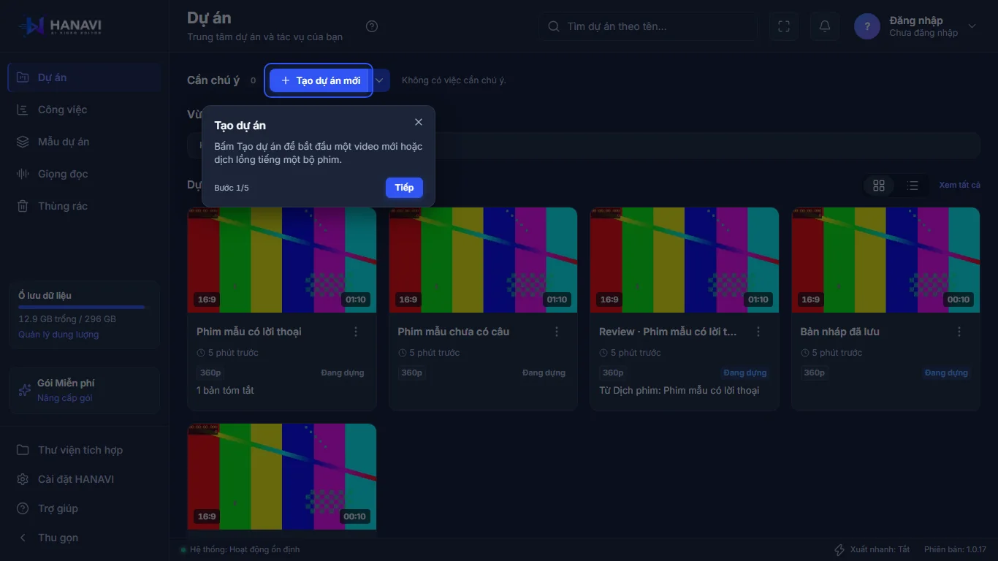Click the Phiên bản: 1.0.17 text
This screenshot has width=998, height=561.
coord(955,549)
